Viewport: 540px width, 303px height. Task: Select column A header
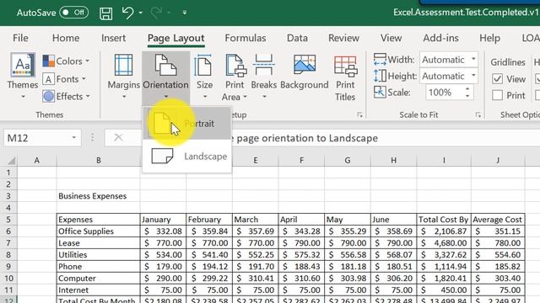[37, 161]
